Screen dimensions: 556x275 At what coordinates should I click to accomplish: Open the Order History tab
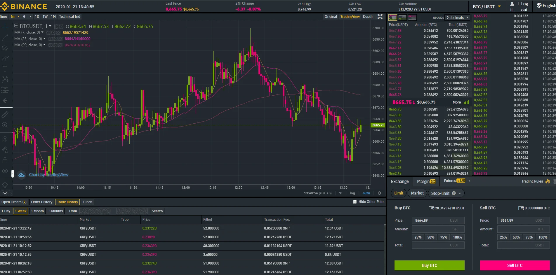coord(42,202)
